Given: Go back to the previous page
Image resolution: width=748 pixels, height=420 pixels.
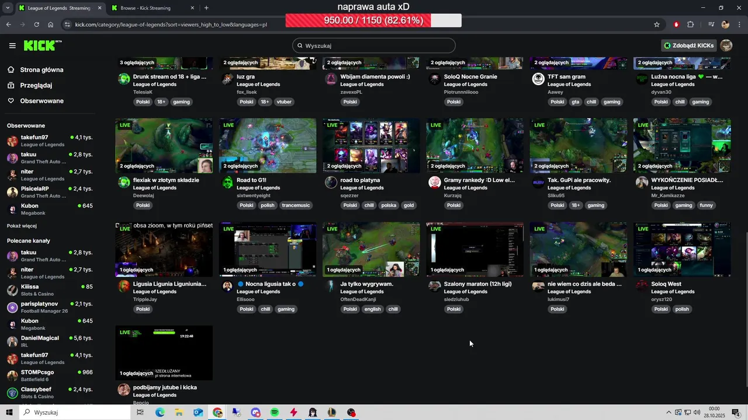Looking at the screenshot, I should point(8,24).
